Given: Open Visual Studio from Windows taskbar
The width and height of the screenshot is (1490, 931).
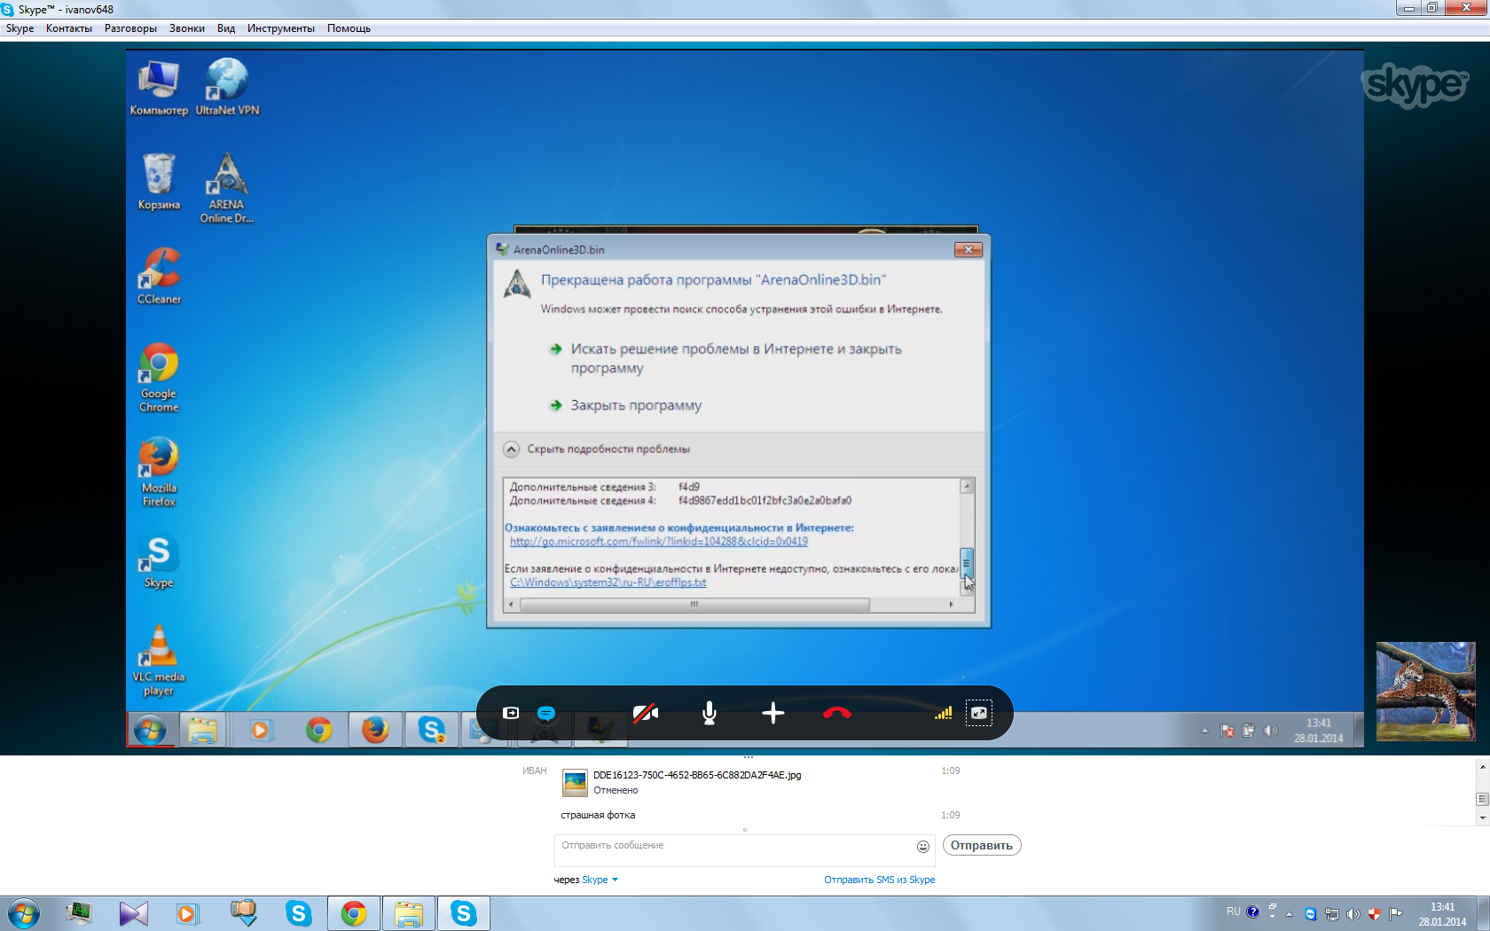Looking at the screenshot, I should click(x=133, y=913).
